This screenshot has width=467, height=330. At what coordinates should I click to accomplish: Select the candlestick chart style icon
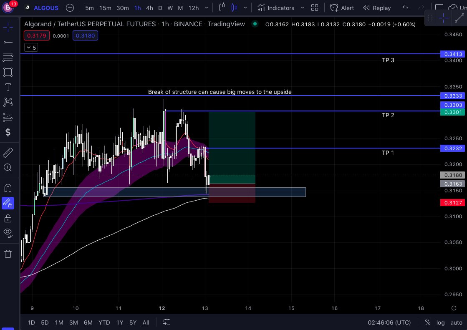click(x=235, y=7)
